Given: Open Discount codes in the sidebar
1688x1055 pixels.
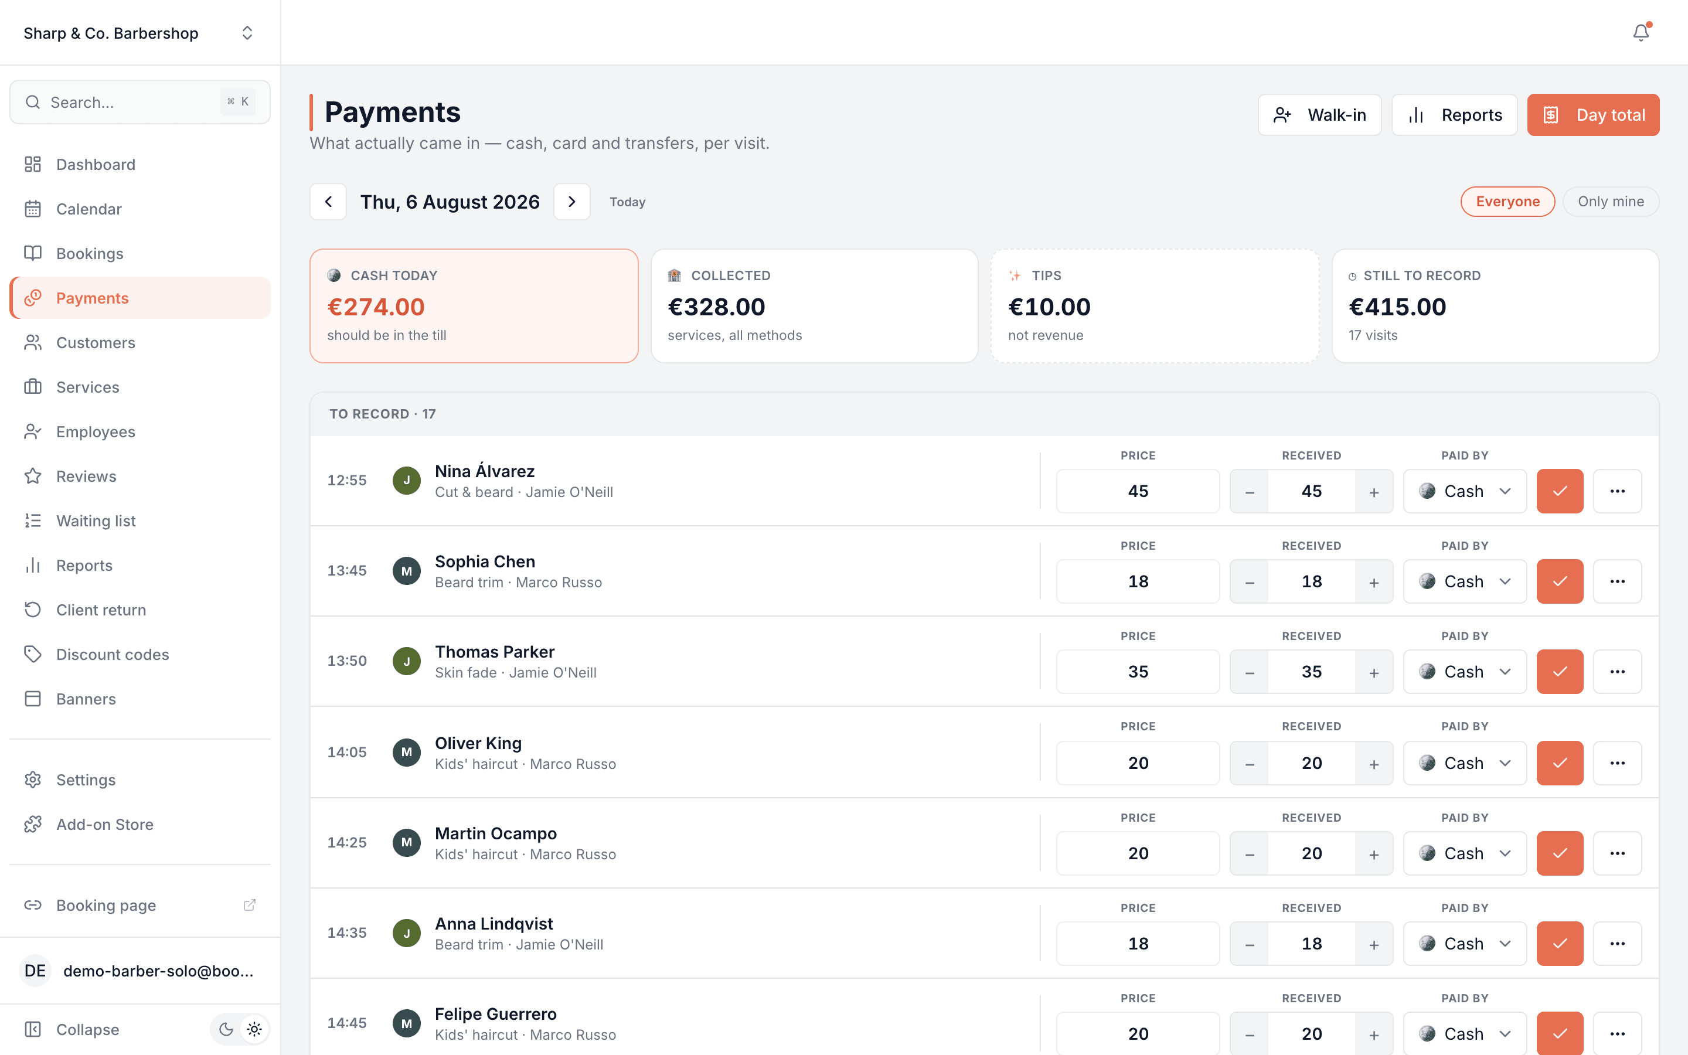Looking at the screenshot, I should click(139, 655).
